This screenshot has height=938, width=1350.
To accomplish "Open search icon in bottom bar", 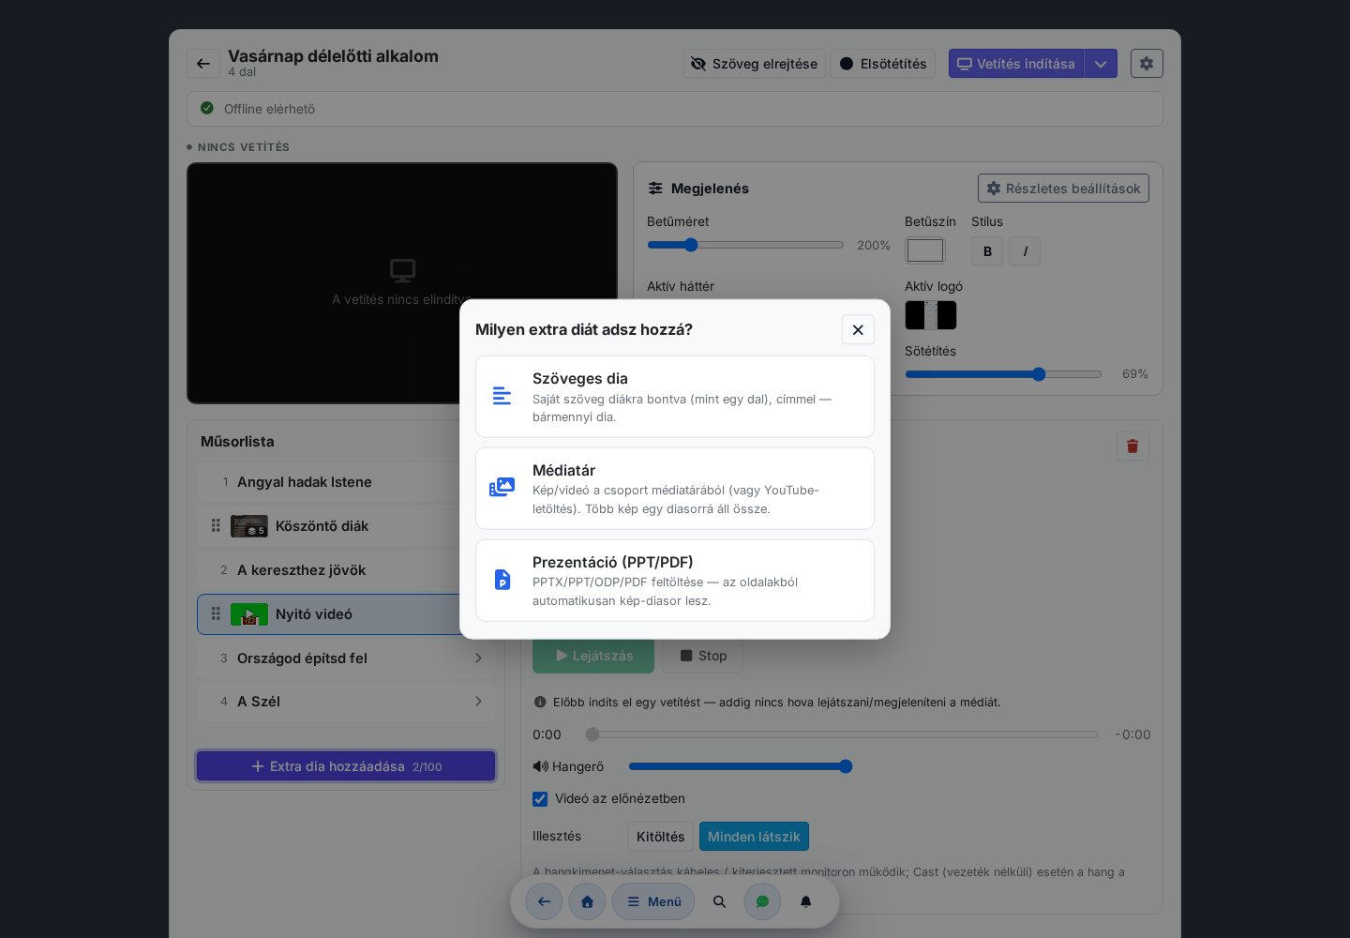I will (x=719, y=901).
